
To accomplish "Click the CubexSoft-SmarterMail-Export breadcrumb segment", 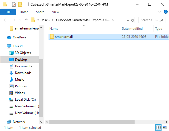I will [83, 20].
